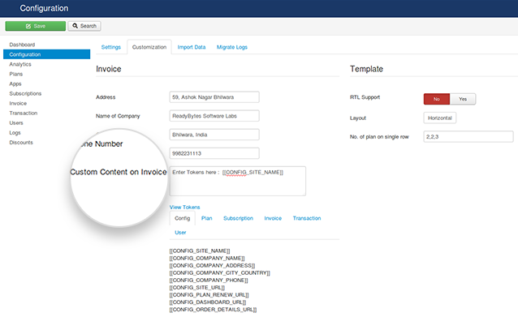
Task: Click token [[CONFIG_COMPANY_NAME]]
Action: (x=207, y=259)
